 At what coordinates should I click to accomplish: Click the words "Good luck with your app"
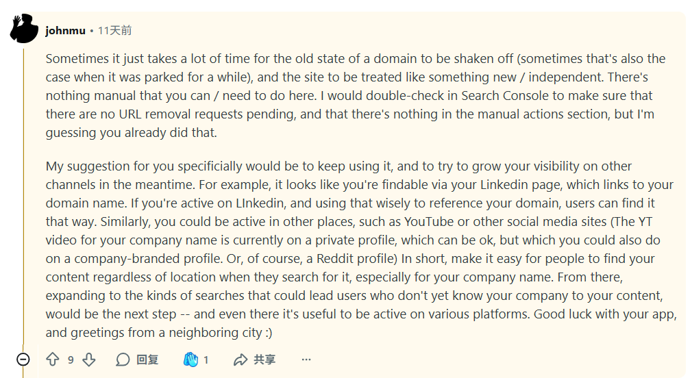tap(605, 315)
